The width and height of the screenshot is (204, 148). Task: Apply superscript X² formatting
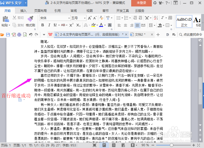pyautogui.click(x=71, y=25)
